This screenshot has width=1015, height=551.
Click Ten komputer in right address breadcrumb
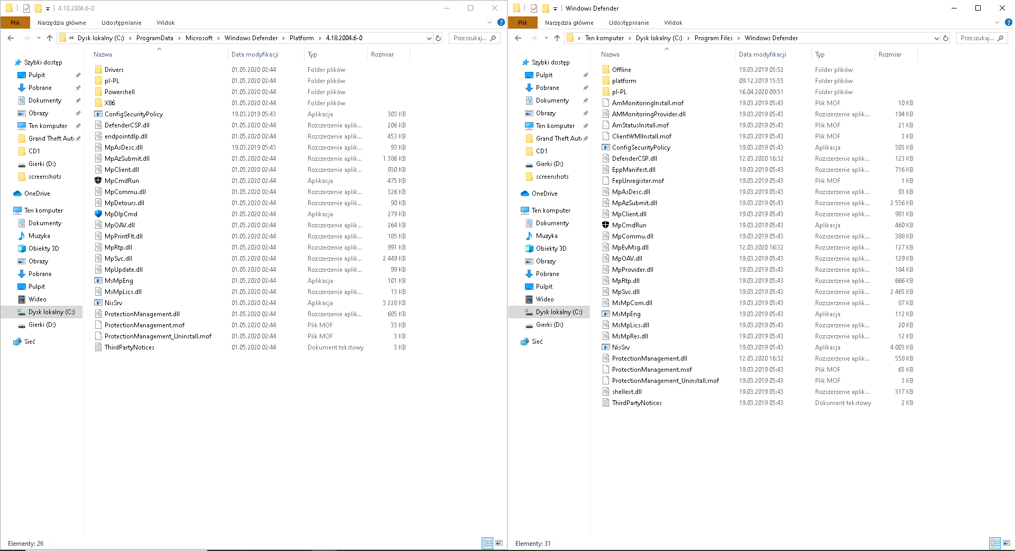pyautogui.click(x=604, y=38)
